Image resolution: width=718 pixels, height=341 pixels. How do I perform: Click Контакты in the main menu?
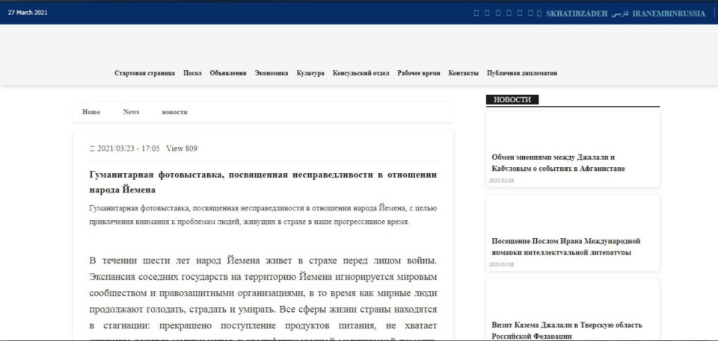463,73
